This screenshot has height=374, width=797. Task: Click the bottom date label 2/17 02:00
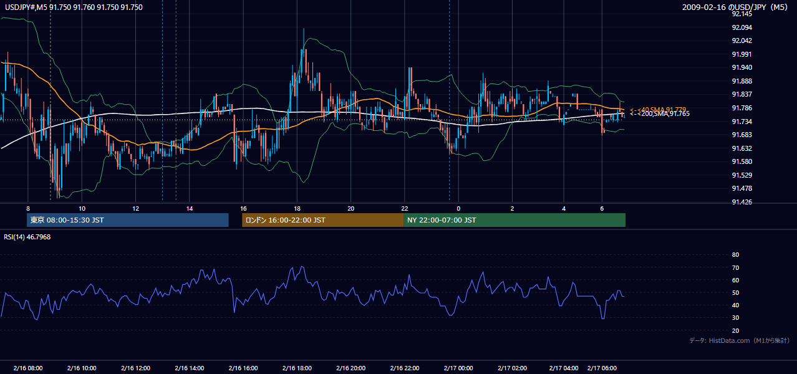tap(512, 368)
